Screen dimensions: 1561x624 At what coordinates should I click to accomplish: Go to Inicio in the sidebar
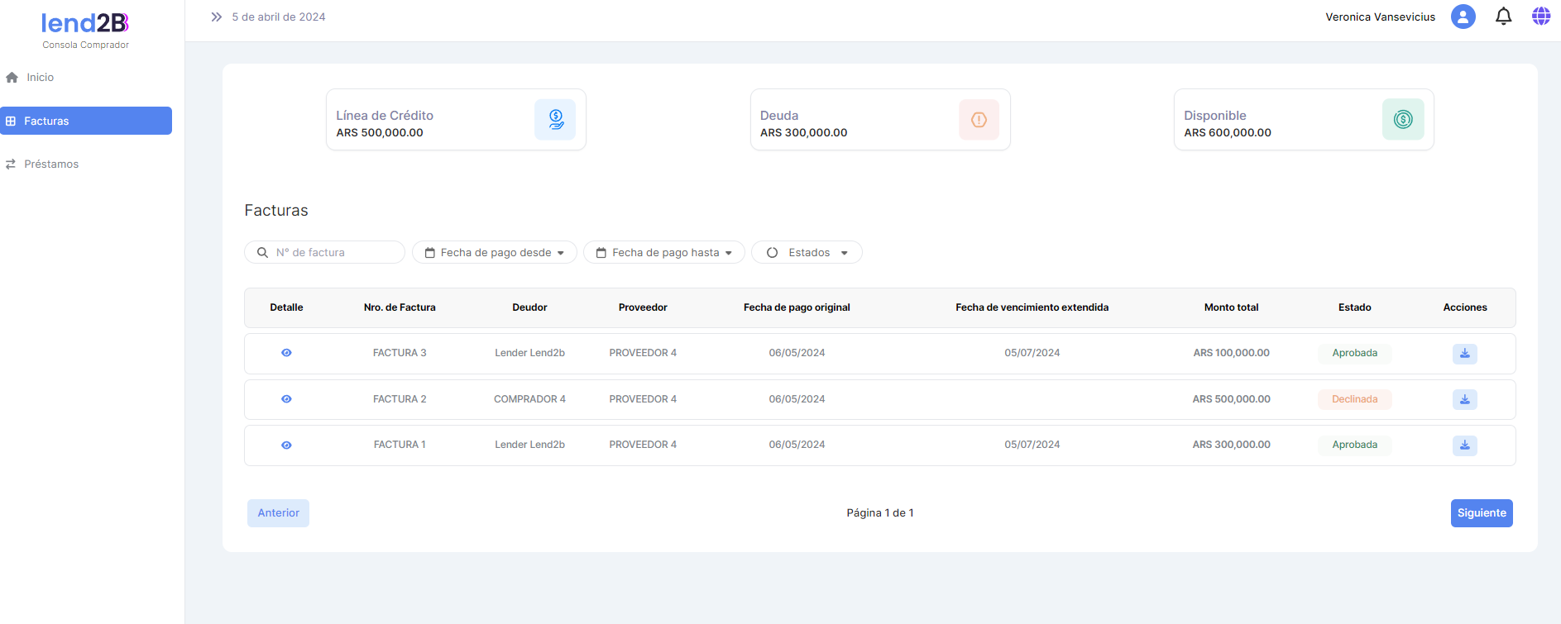click(40, 78)
